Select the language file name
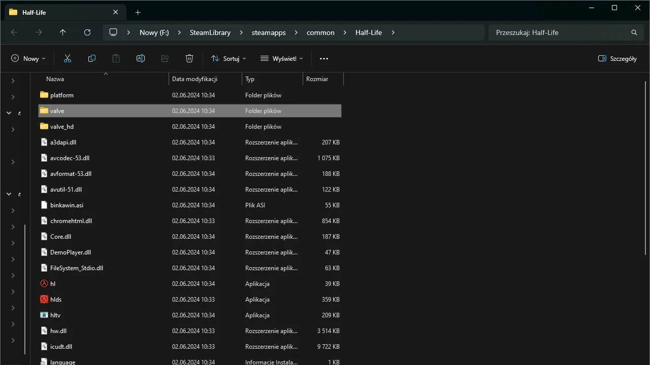The height and width of the screenshot is (365, 650). click(x=63, y=362)
